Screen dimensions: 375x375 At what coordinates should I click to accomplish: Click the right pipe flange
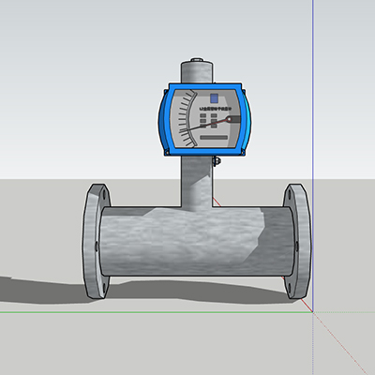(x=297, y=241)
